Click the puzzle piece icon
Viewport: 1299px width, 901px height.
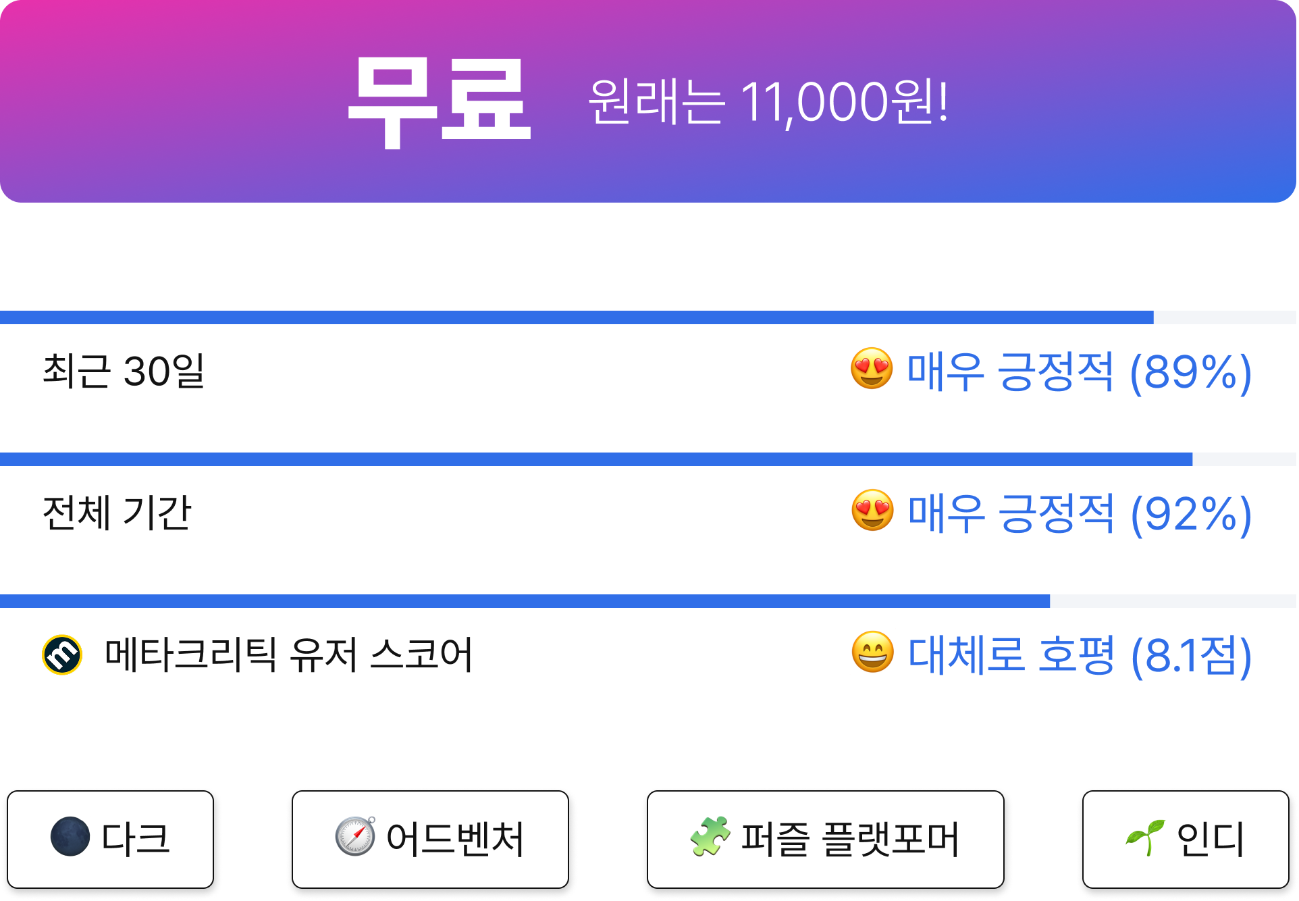point(710,836)
